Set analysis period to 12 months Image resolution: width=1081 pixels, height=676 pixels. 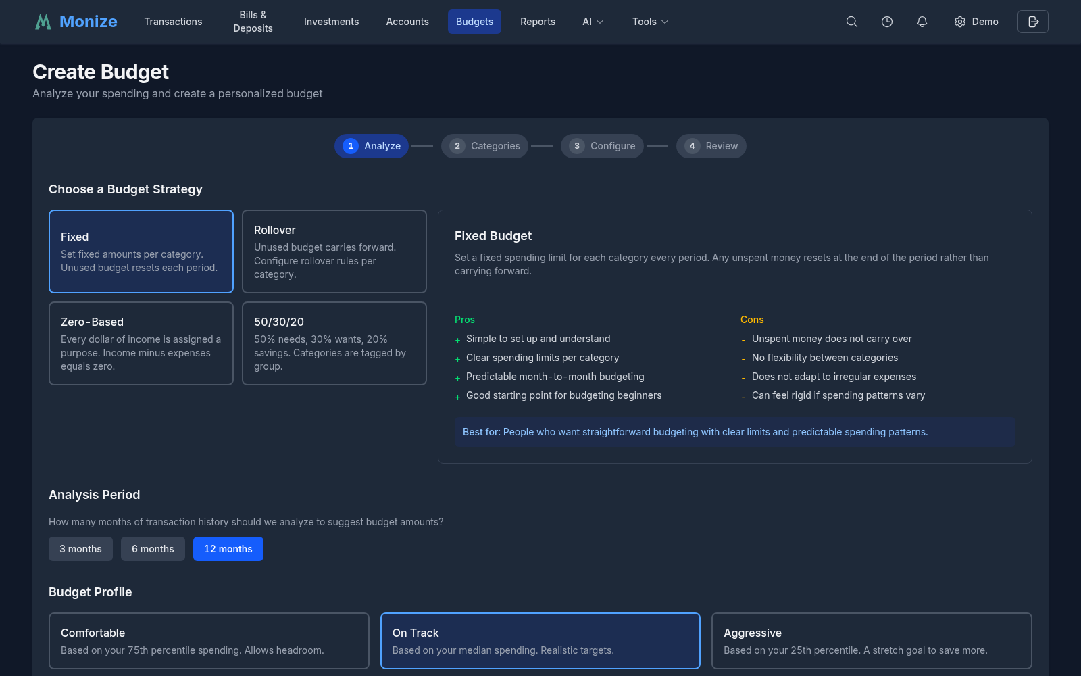(228, 549)
